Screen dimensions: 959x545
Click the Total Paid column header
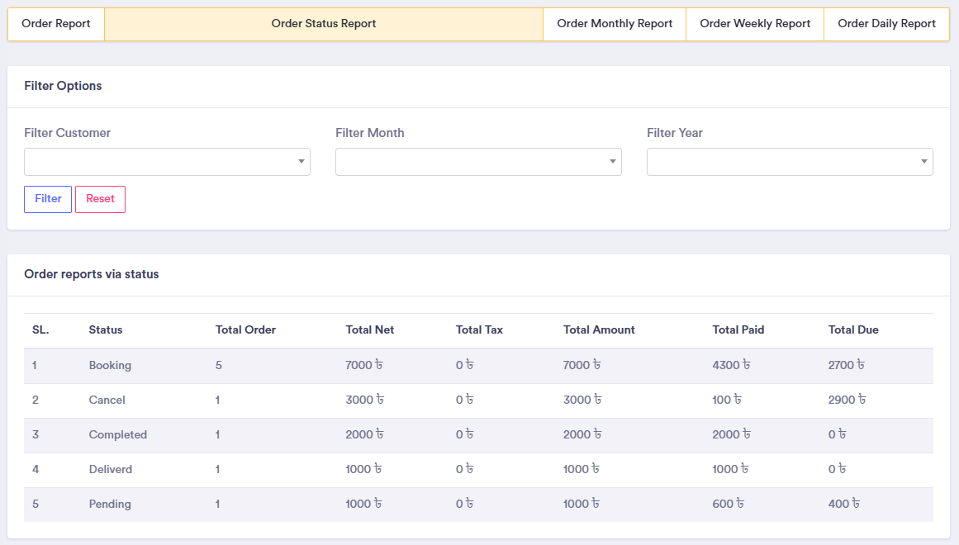pyautogui.click(x=738, y=330)
